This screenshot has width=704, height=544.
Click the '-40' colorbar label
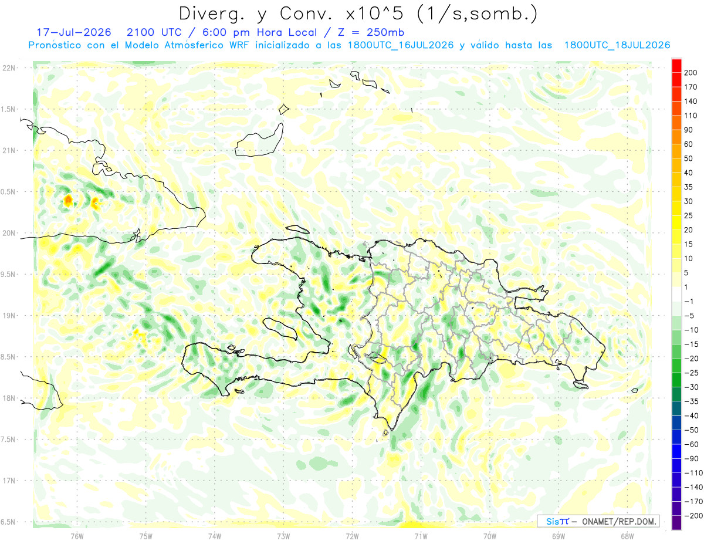click(x=692, y=415)
